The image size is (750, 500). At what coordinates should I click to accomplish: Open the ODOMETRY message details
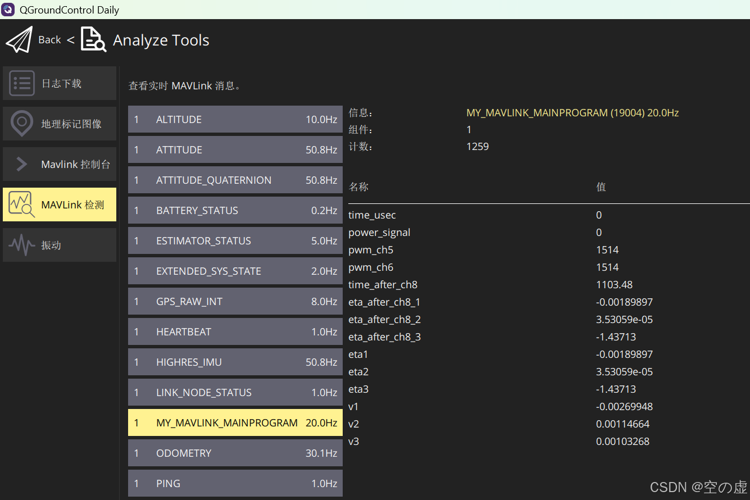point(235,453)
